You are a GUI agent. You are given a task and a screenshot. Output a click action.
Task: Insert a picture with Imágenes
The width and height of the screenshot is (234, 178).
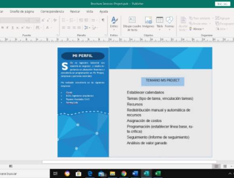pos(148,22)
